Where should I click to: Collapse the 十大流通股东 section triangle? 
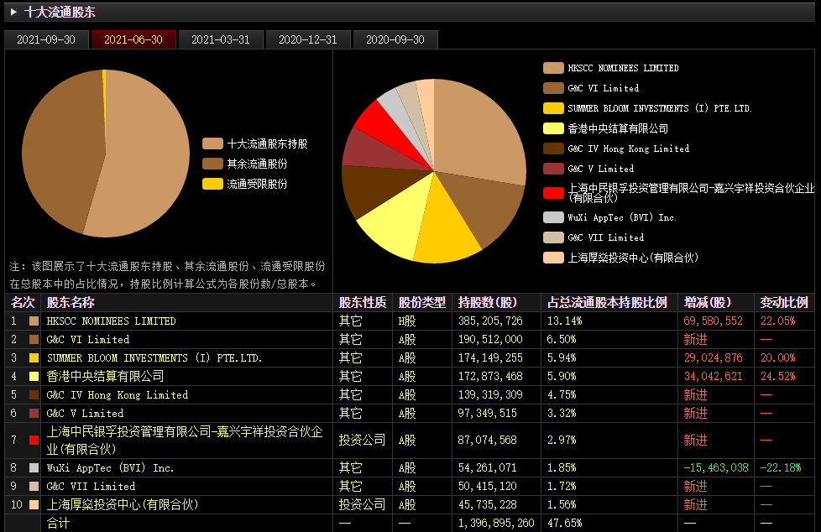point(14,12)
